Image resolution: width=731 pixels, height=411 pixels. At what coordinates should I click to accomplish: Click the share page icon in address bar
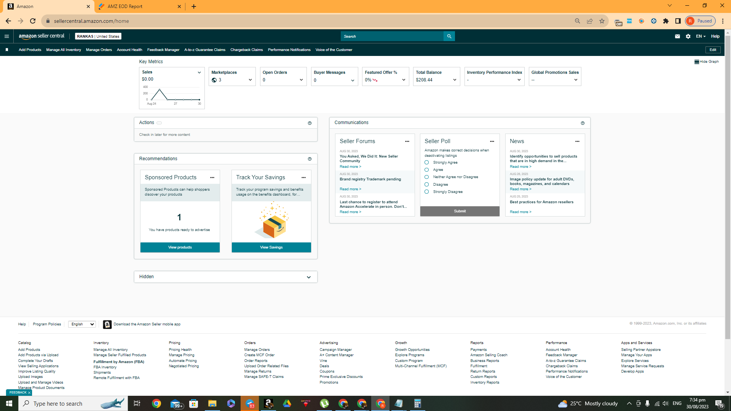[590, 21]
